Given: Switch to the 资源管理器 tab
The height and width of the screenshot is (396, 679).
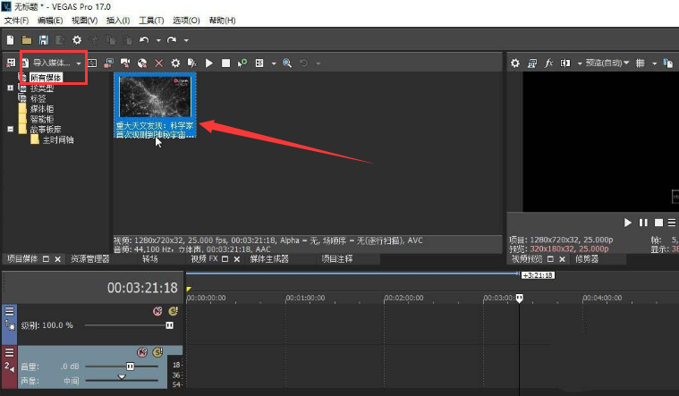Looking at the screenshot, I should (90, 259).
